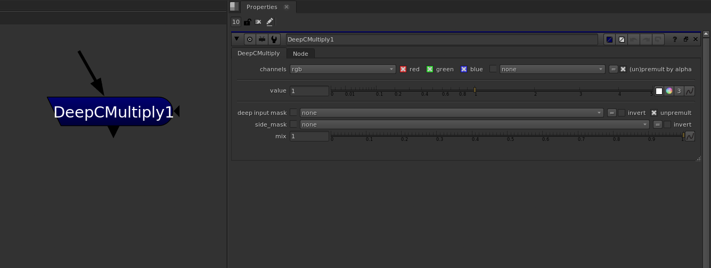Open the side_mask channel dropdown
Screen dimensions: 711x268
[x=475, y=124]
